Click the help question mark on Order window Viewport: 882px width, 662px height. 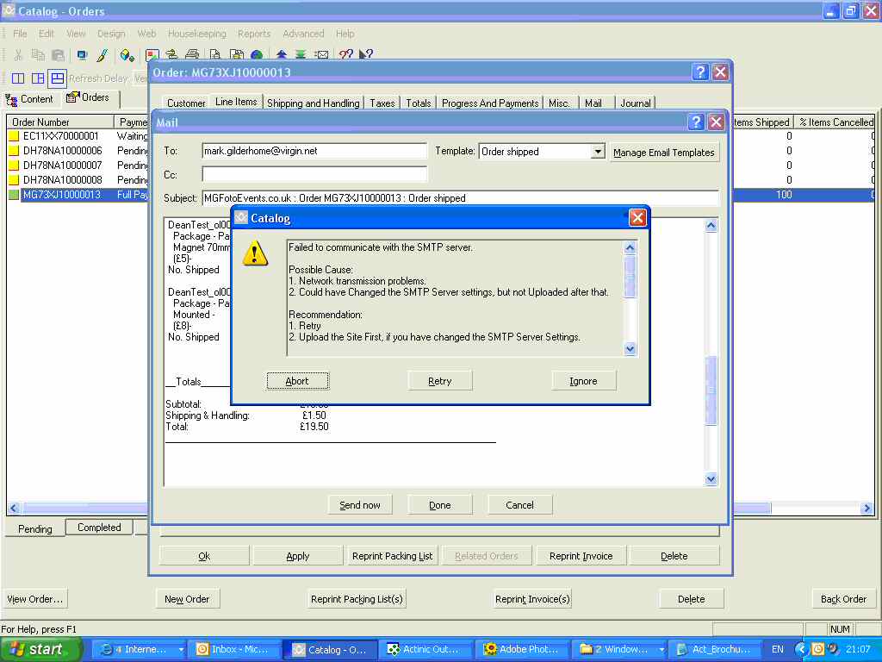pyautogui.click(x=699, y=72)
